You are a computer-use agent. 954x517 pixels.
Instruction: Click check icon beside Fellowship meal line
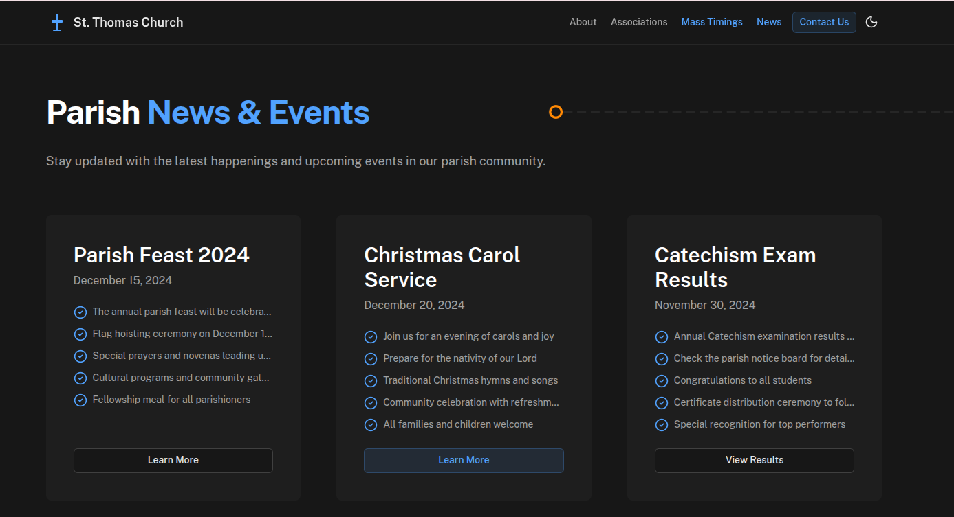(x=80, y=400)
